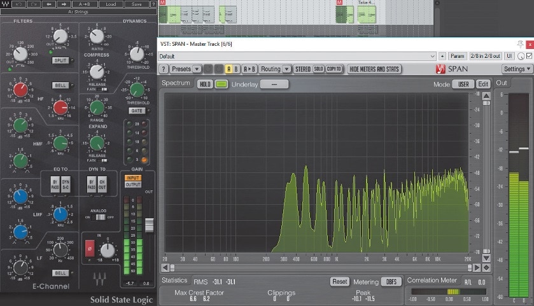Click SPAN A>B copy button
Viewport: 534px width, 306px height.
click(249, 69)
